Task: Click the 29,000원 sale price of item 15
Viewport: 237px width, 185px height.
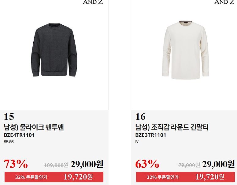Action: click(87, 164)
